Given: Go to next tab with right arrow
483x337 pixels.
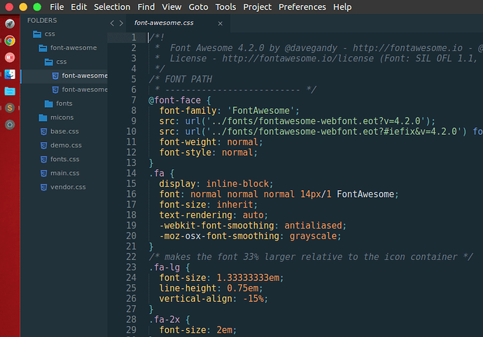Looking at the screenshot, I should click(x=121, y=23).
